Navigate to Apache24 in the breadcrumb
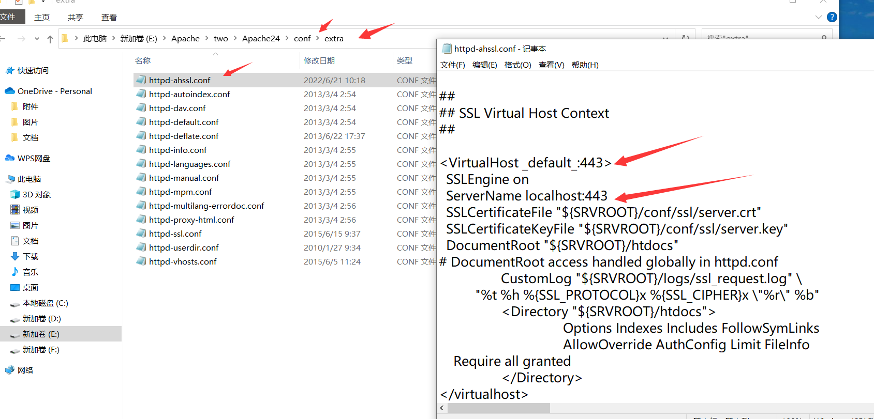Image resolution: width=874 pixels, height=419 pixels. 261,38
